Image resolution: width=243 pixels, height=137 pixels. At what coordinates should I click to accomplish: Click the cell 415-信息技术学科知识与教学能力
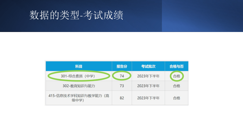pos(79,98)
